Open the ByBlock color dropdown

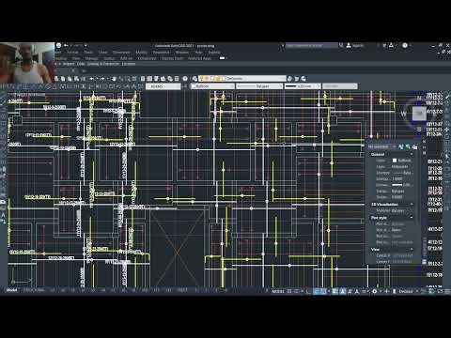coord(212,86)
